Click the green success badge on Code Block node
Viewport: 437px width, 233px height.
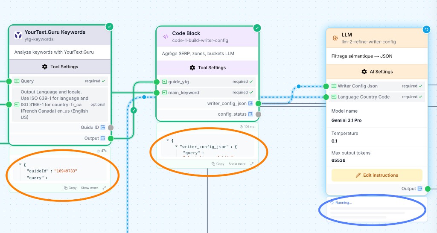coord(257,28)
